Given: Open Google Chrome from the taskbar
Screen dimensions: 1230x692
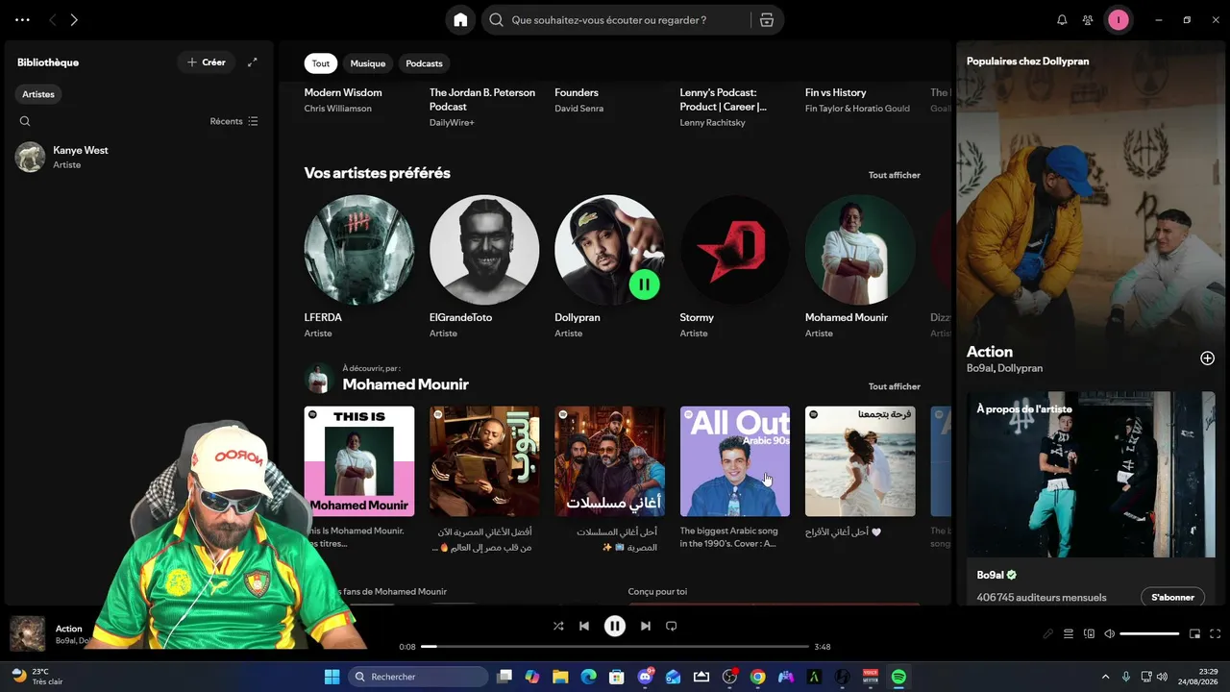Looking at the screenshot, I should (x=757, y=677).
